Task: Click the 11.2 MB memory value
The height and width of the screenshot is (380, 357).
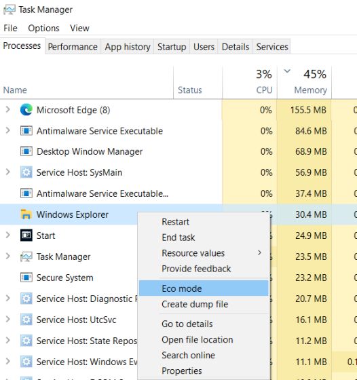Action: tap(311, 341)
